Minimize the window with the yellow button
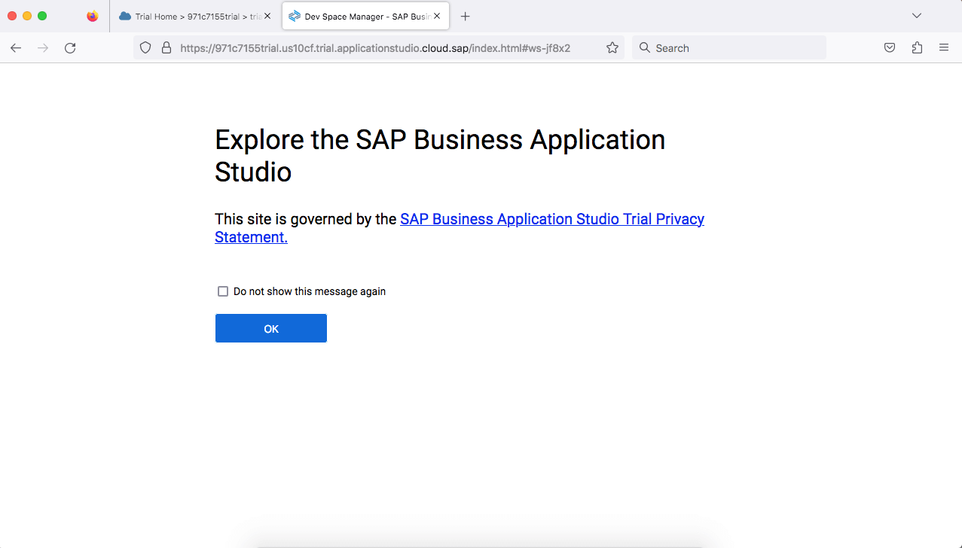Image resolution: width=962 pixels, height=548 pixels. (x=27, y=16)
